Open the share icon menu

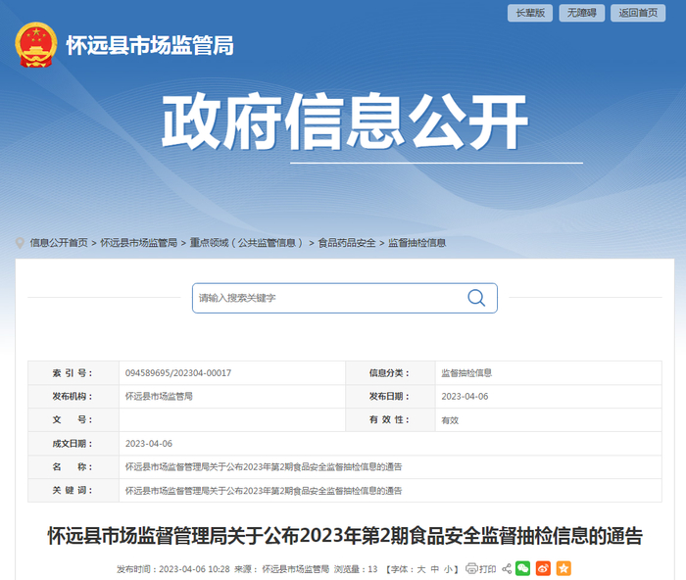click(x=507, y=568)
